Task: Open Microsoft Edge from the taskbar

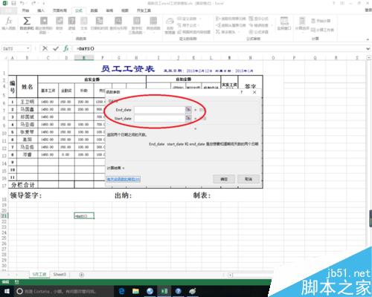Action: pos(121,291)
